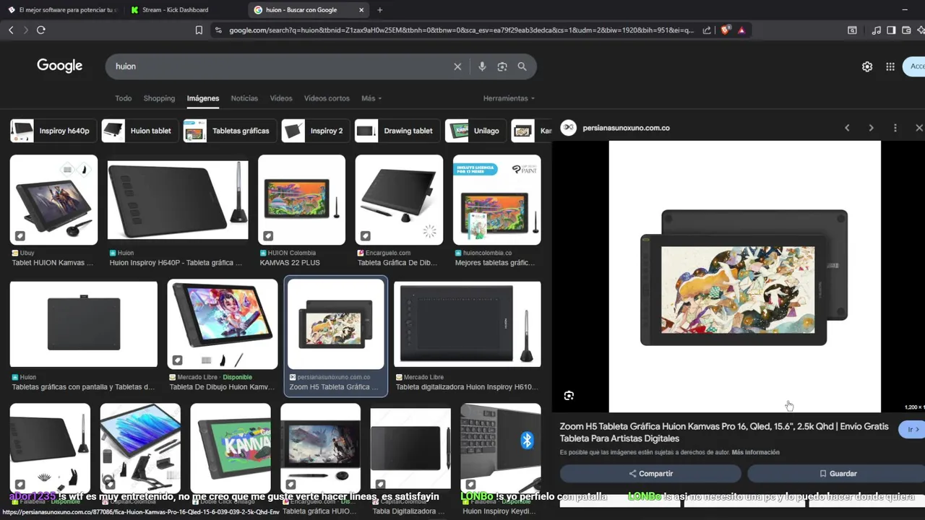Open the Tablet HUION Kamvas thumbnail from Ubuy
This screenshot has width=925, height=520.
tap(53, 200)
